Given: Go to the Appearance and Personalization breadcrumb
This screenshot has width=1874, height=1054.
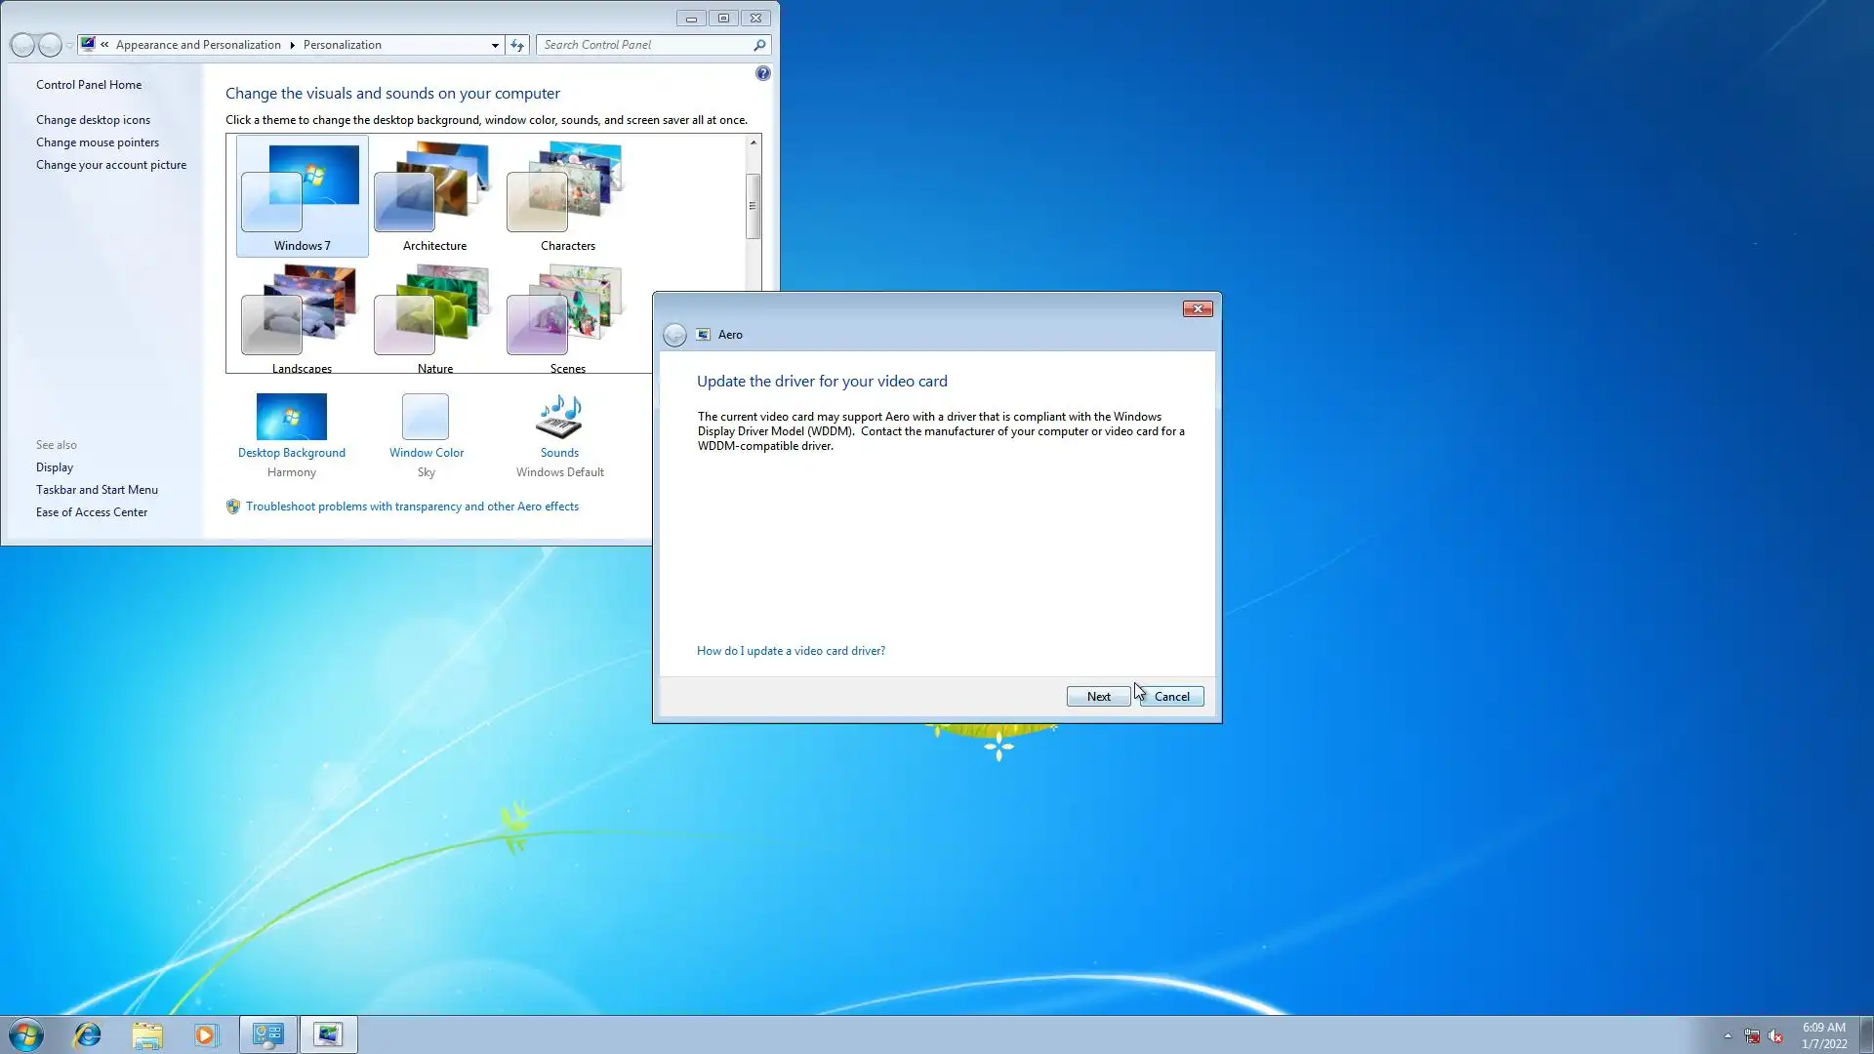Looking at the screenshot, I should pos(198,45).
